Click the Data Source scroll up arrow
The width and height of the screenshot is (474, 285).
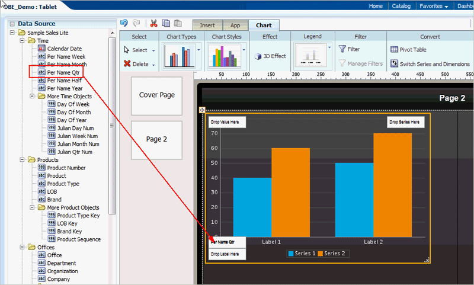click(112, 33)
